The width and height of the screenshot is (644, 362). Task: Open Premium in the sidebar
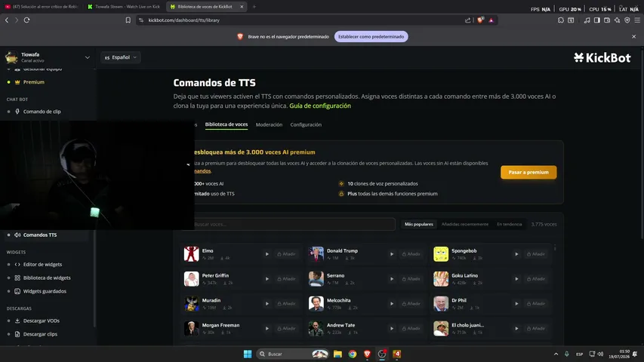coord(34,82)
